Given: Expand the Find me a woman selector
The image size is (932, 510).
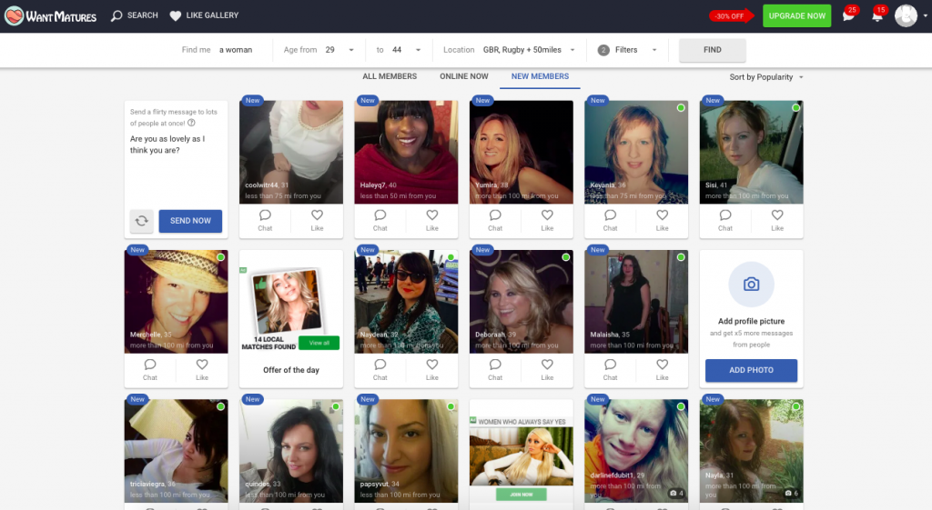Looking at the screenshot, I should tap(217, 50).
